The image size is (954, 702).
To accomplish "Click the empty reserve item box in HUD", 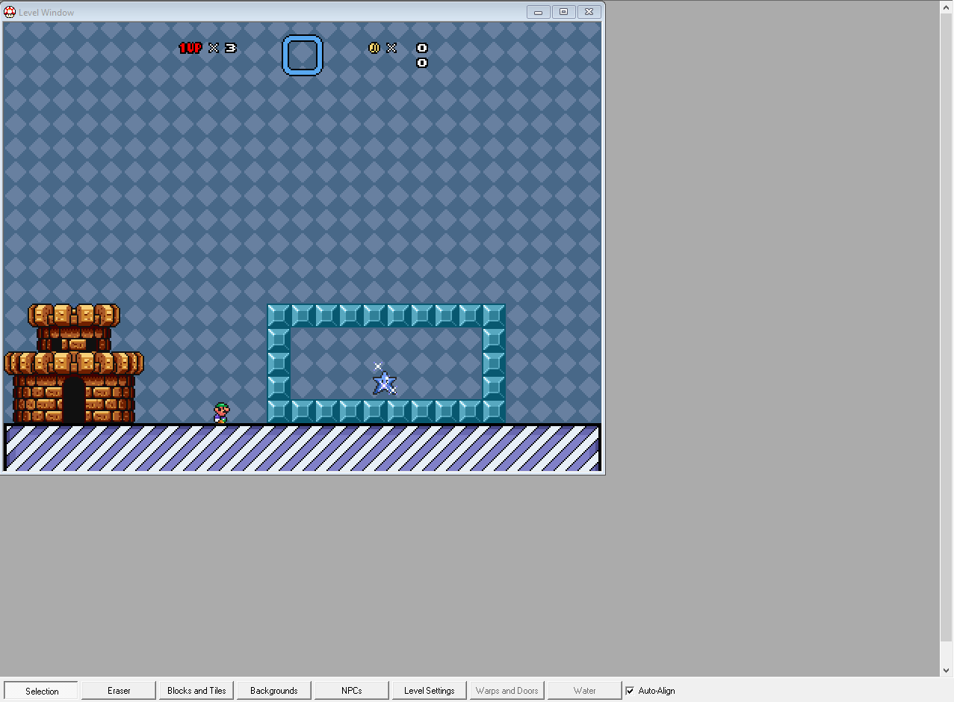I will tap(303, 55).
